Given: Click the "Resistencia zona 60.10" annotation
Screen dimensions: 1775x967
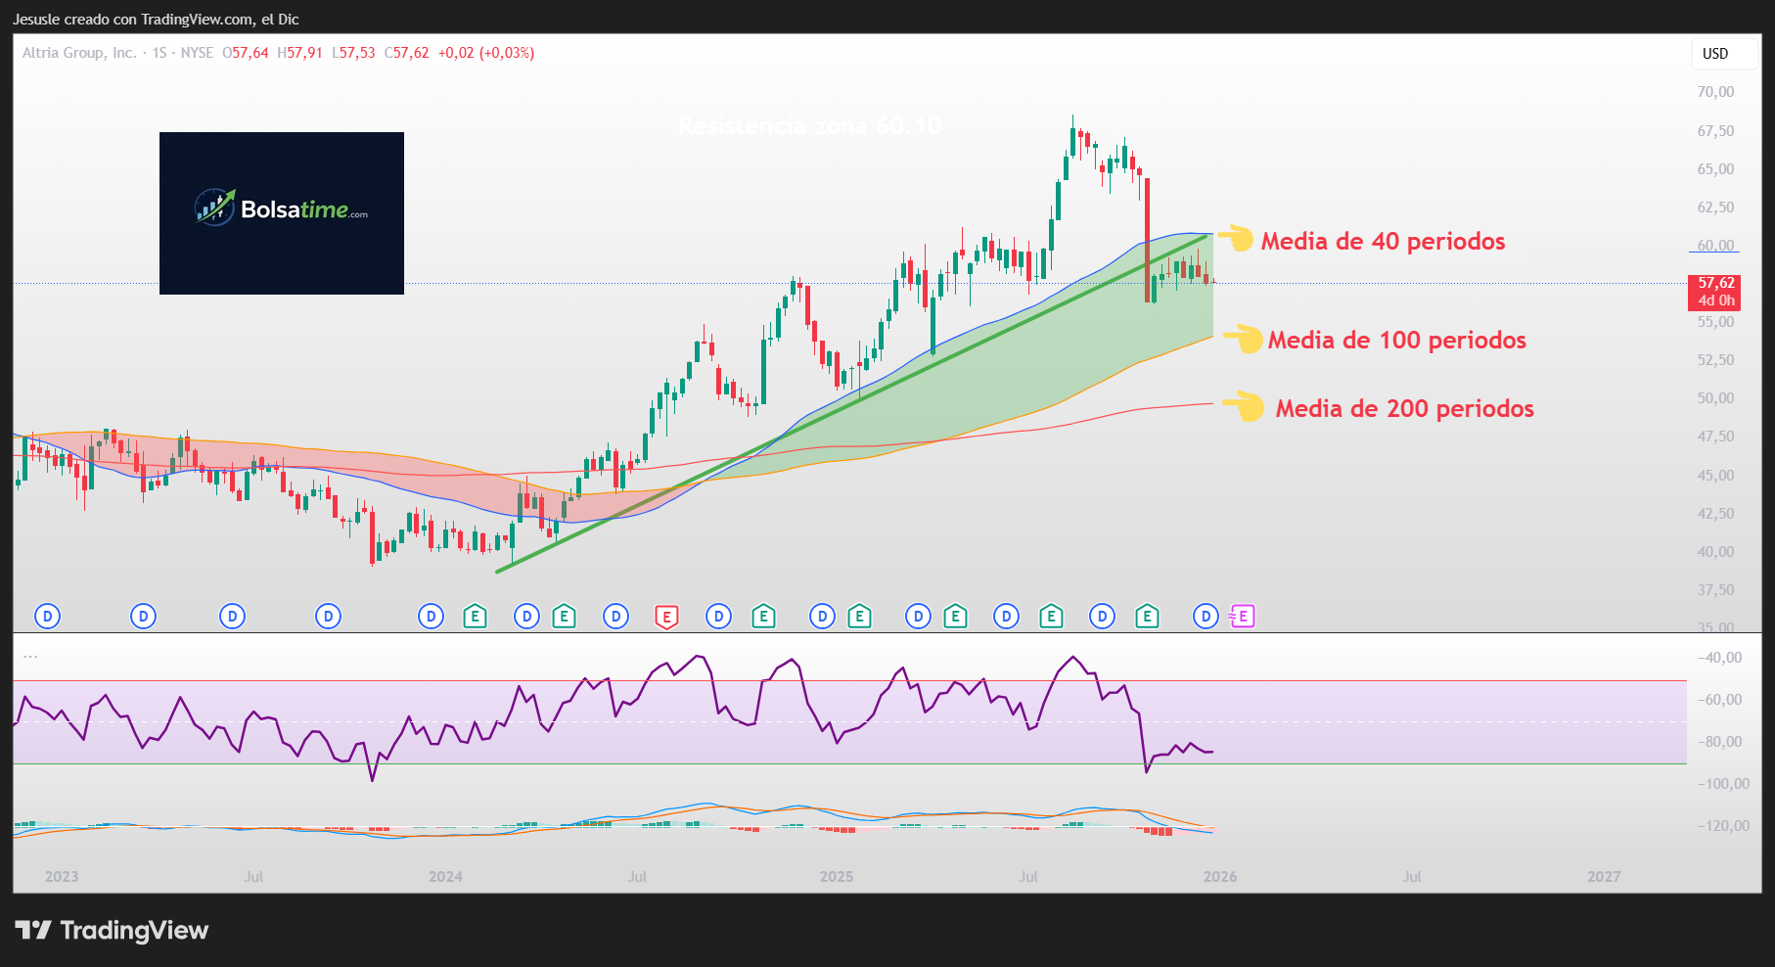Looking at the screenshot, I should point(809,125).
